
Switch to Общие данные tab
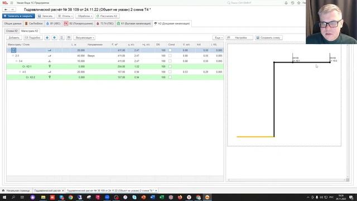click(13, 23)
